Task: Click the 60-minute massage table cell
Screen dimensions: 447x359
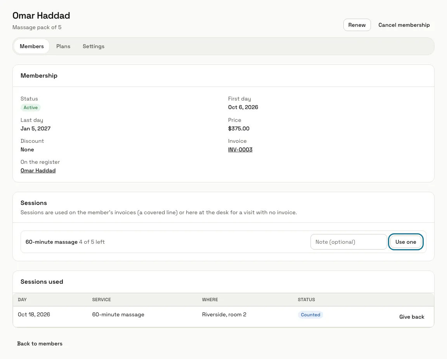Action: click(x=118, y=314)
